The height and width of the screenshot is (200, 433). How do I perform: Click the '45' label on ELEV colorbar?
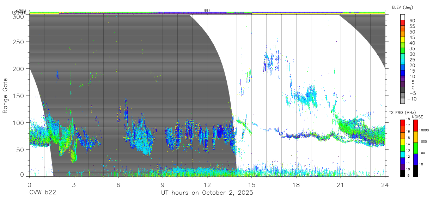click(412, 37)
